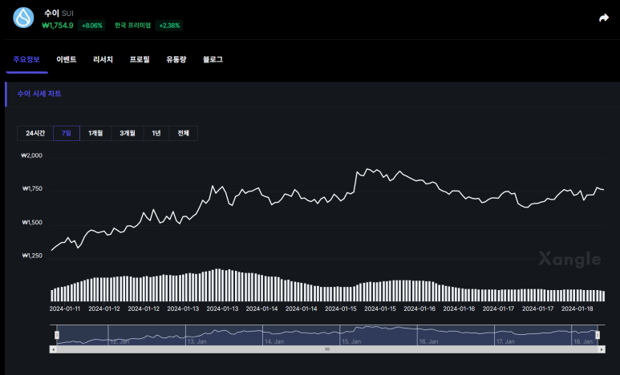The width and height of the screenshot is (620, 375).
Task: Grab the right navigator range handle
Action: (598, 335)
